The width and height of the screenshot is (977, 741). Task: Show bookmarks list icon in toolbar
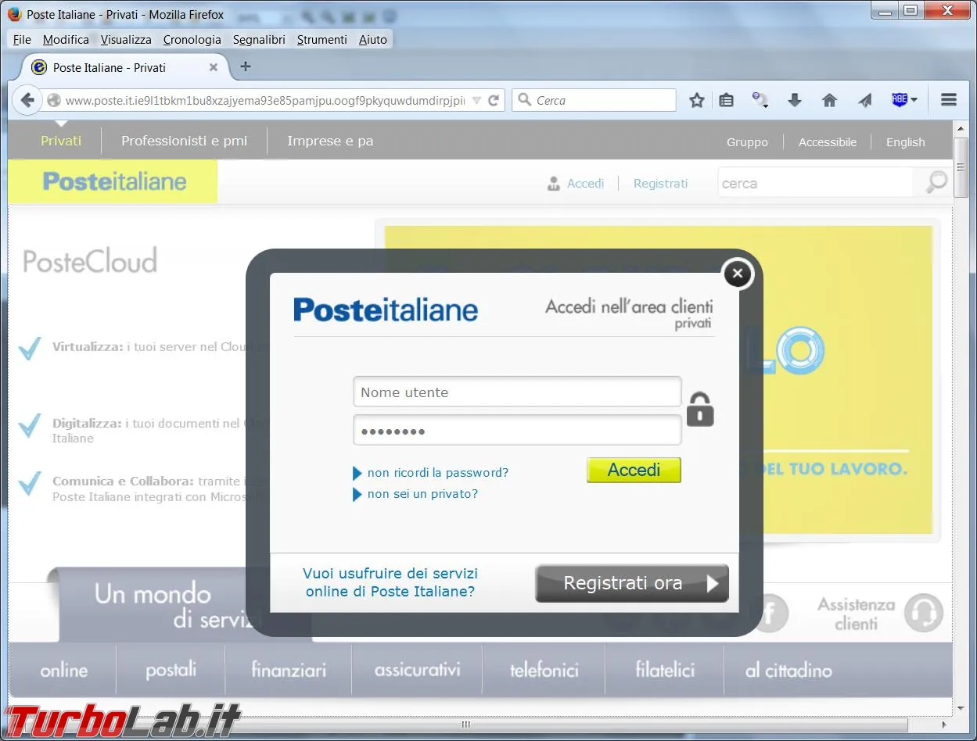726,100
